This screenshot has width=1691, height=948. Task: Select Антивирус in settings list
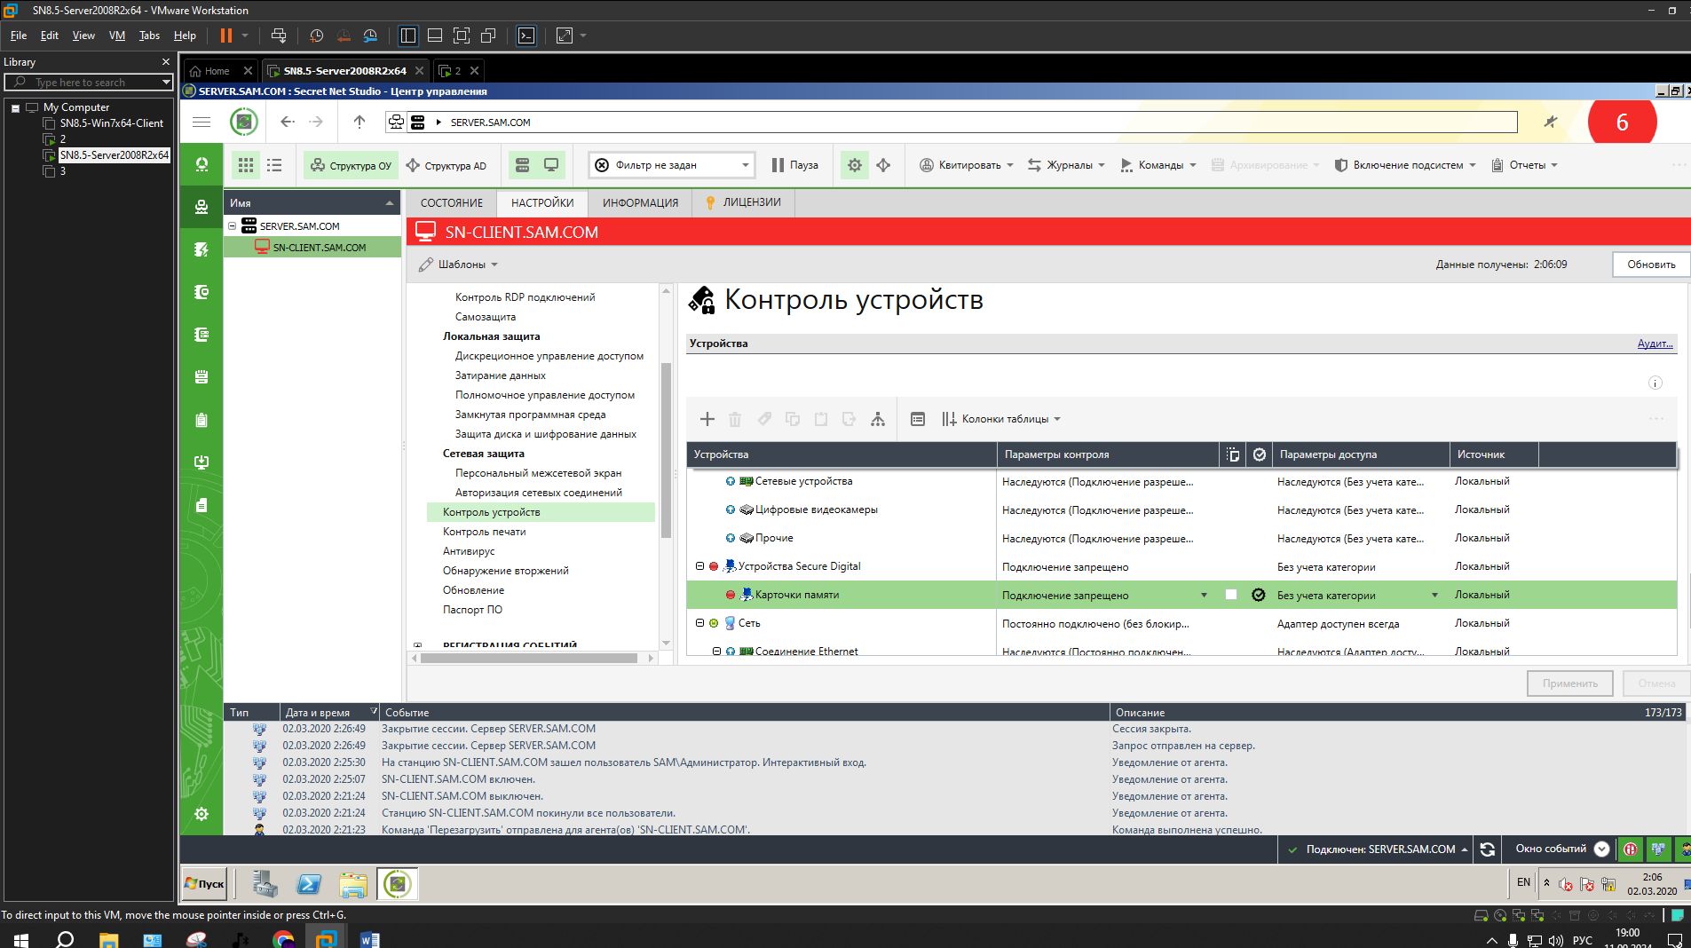469,551
